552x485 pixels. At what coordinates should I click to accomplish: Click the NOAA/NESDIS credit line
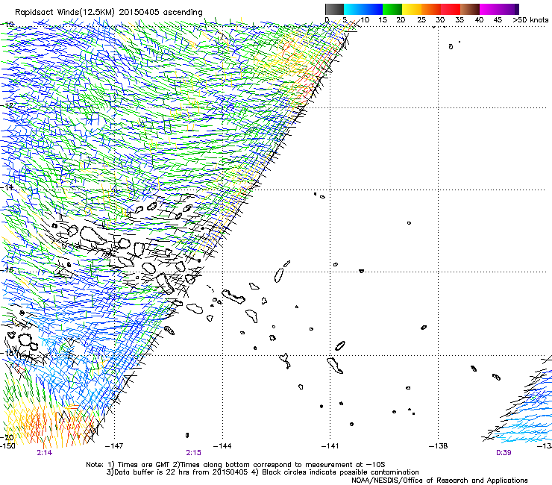click(439, 481)
